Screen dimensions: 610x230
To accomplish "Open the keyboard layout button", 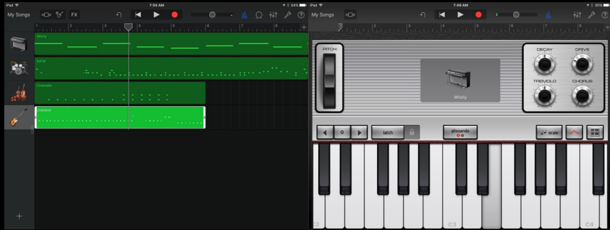I will (595, 132).
